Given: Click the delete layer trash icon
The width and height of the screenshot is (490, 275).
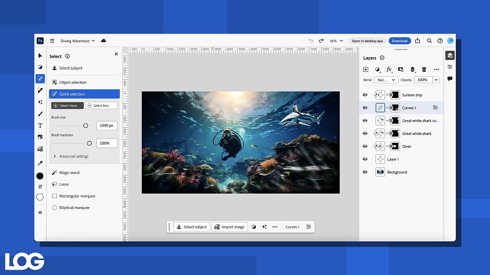Looking at the screenshot, I should 424,70.
